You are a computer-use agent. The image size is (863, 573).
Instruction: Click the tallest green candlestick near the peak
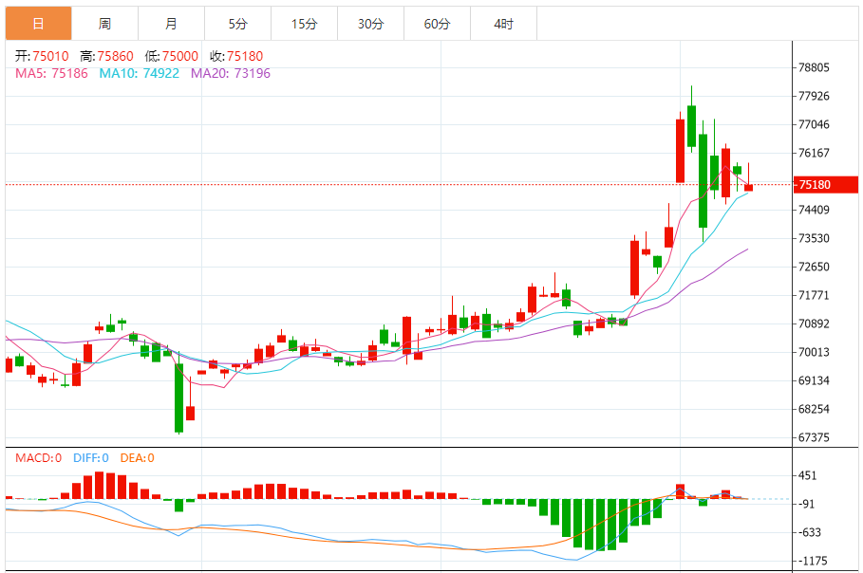pos(703,180)
